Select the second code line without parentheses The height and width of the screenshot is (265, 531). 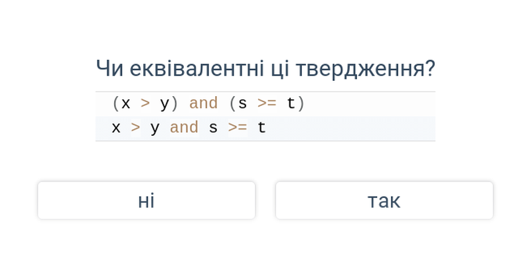coord(265,128)
